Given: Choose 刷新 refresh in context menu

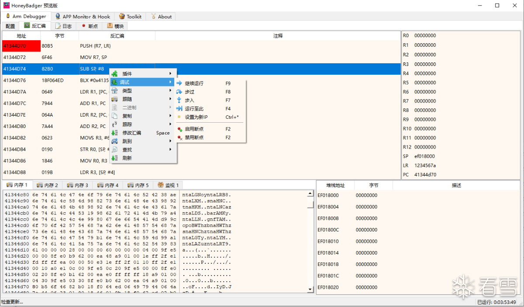Looking at the screenshot, I should (x=143, y=158).
